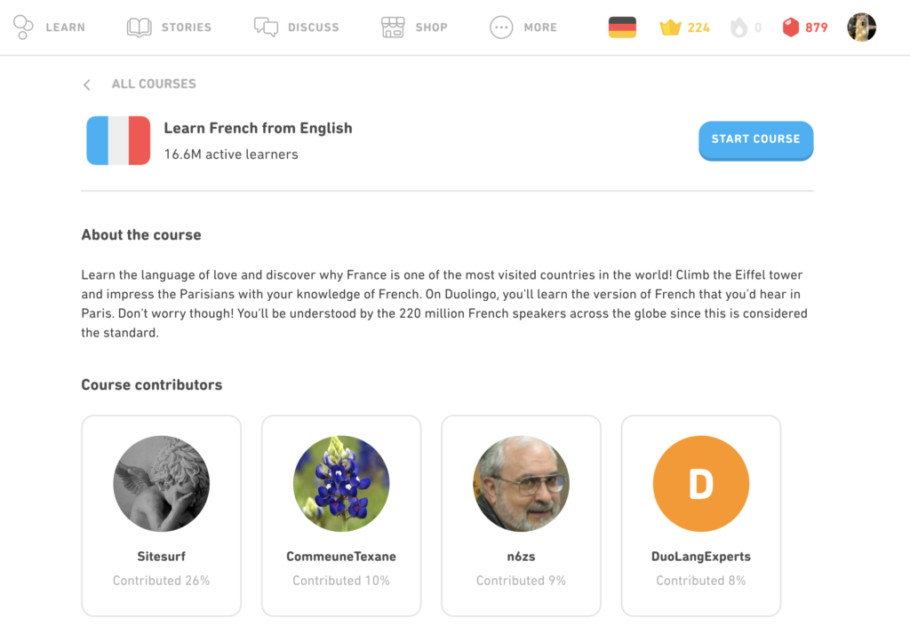The width and height of the screenshot is (910, 633).
Task: Open Sitesurf's contributor avatar
Action: click(162, 484)
